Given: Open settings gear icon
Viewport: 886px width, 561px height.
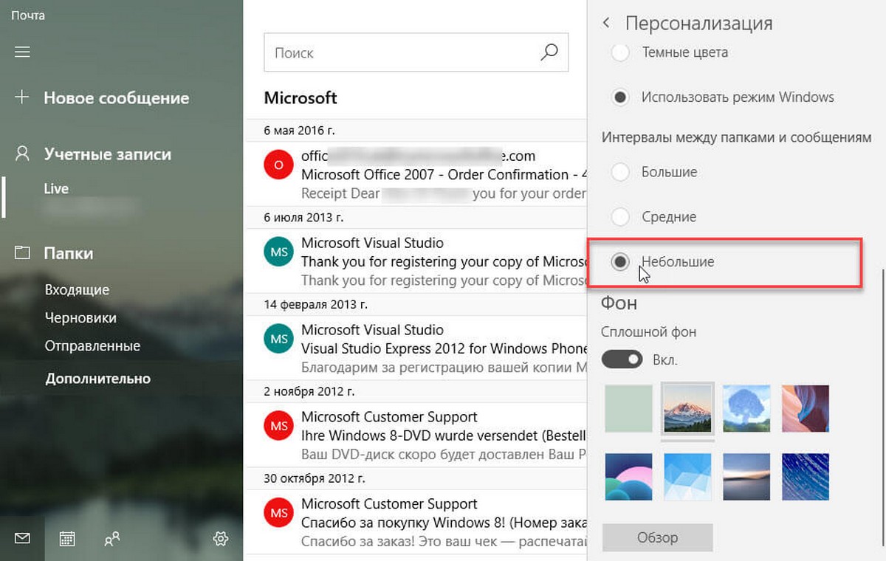Looking at the screenshot, I should coord(220,539).
